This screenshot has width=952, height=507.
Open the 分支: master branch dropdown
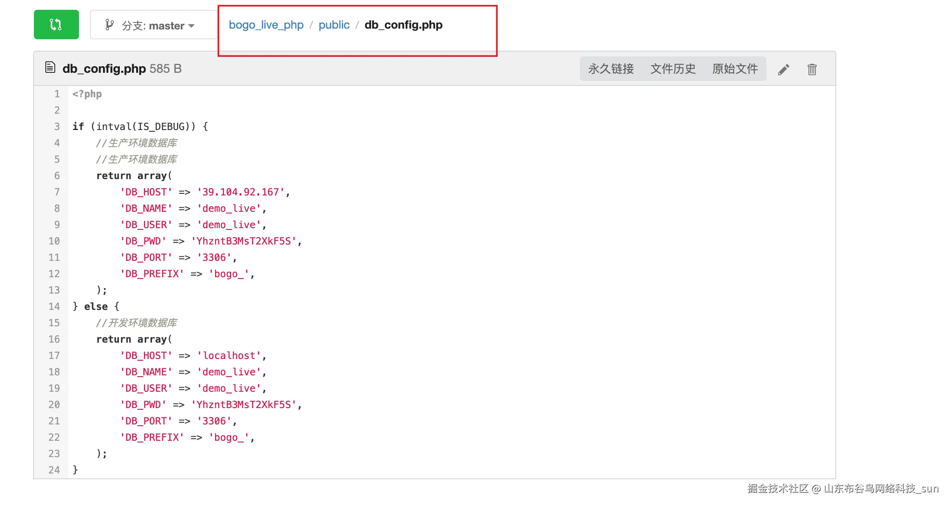coord(153,25)
